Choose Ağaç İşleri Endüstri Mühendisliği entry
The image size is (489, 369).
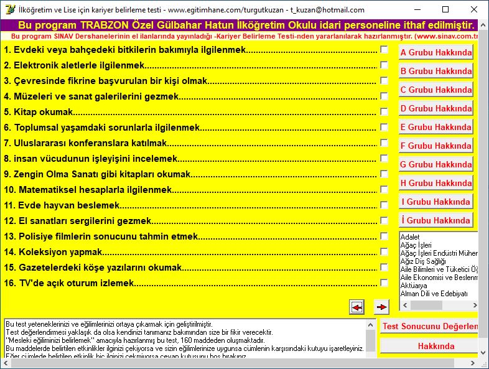439,253
